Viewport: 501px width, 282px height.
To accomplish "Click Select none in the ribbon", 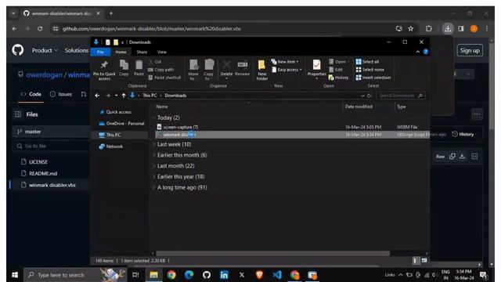I will 370,70.
